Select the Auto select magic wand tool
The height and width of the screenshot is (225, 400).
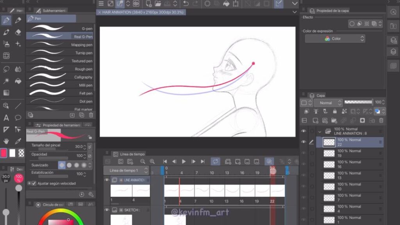click(6, 81)
